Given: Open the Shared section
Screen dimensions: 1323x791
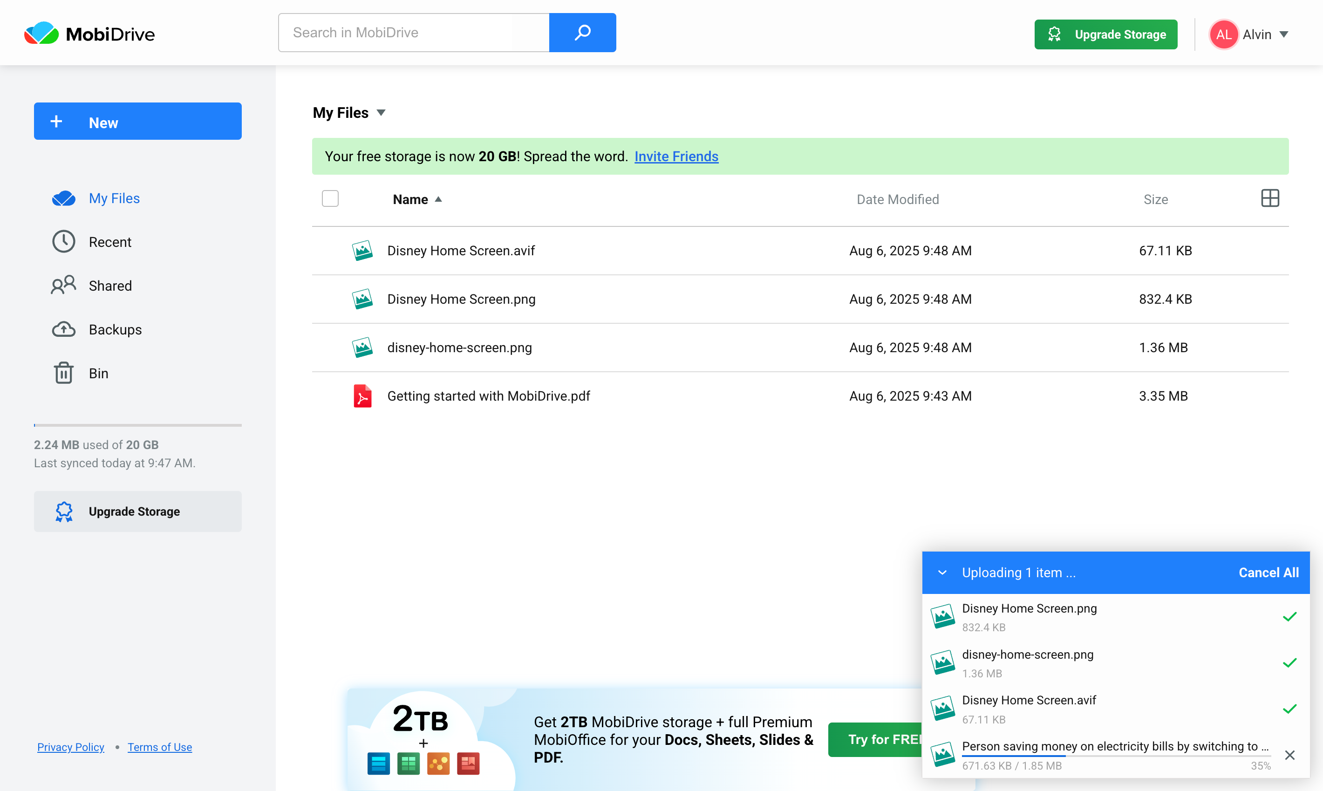Looking at the screenshot, I should click(110, 286).
